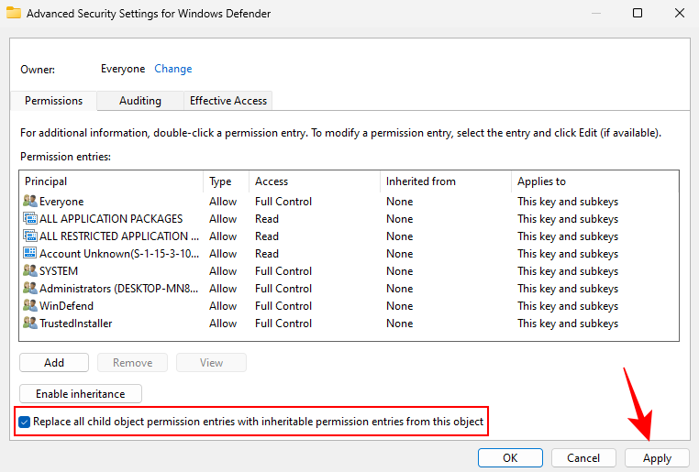Sort by the Inherited from column header
This screenshot has width=699, height=472.
point(420,181)
